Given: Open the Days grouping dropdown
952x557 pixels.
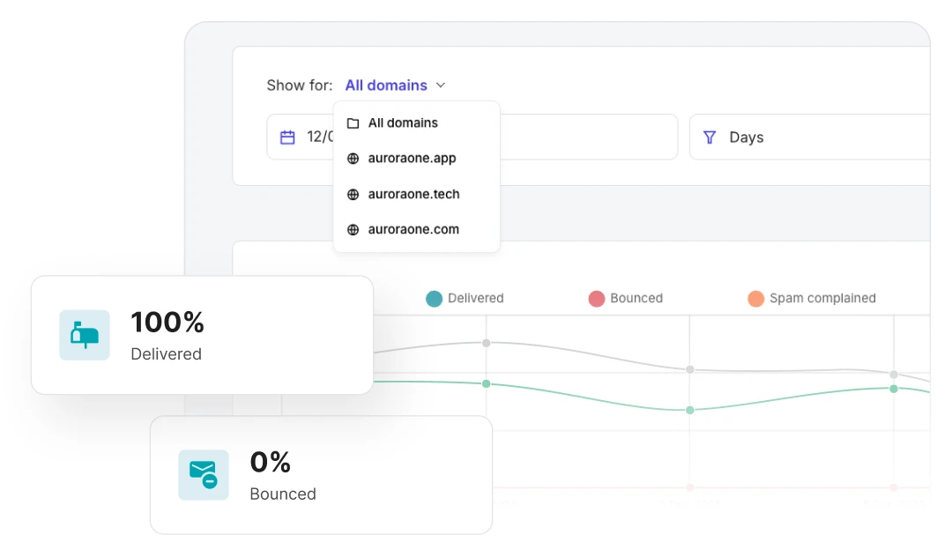Looking at the screenshot, I should pyautogui.click(x=810, y=137).
